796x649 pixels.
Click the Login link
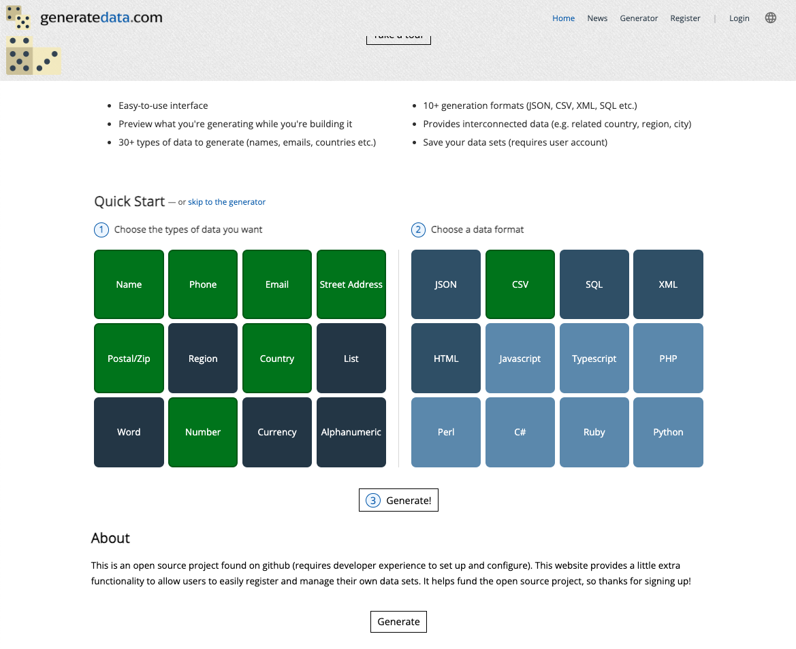(x=739, y=18)
